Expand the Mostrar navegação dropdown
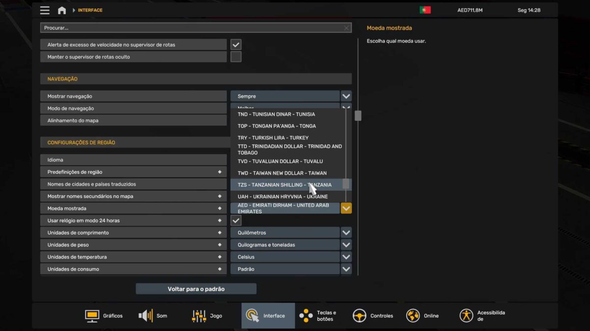590x331 pixels. tap(346, 96)
